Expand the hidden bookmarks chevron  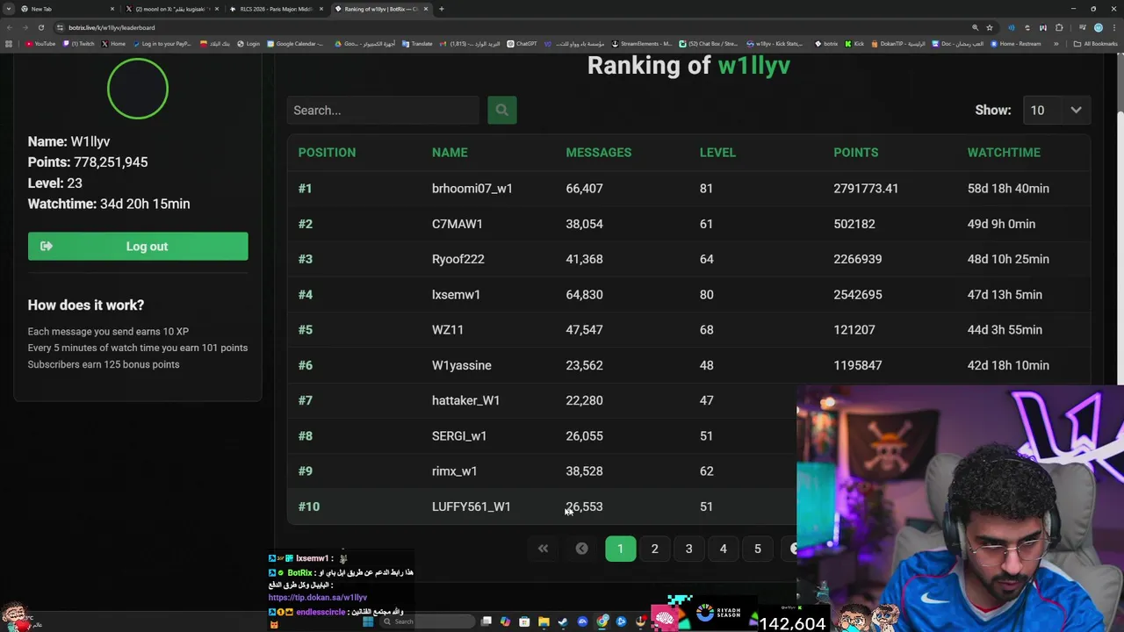pyautogui.click(x=1056, y=44)
